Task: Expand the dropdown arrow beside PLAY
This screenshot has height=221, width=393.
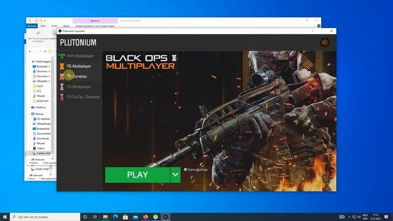Action: 176,174
